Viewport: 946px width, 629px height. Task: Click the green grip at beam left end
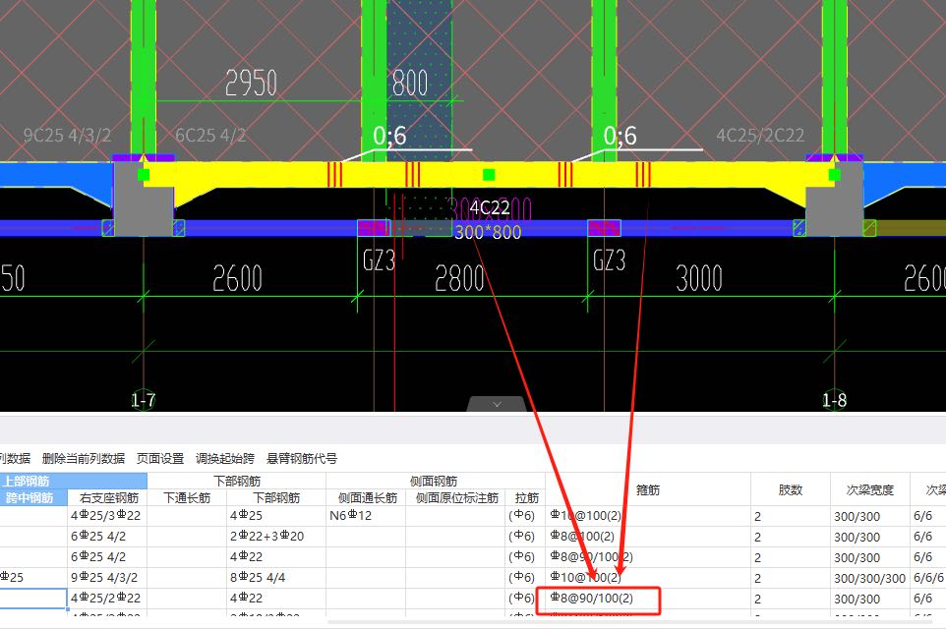pos(143,175)
